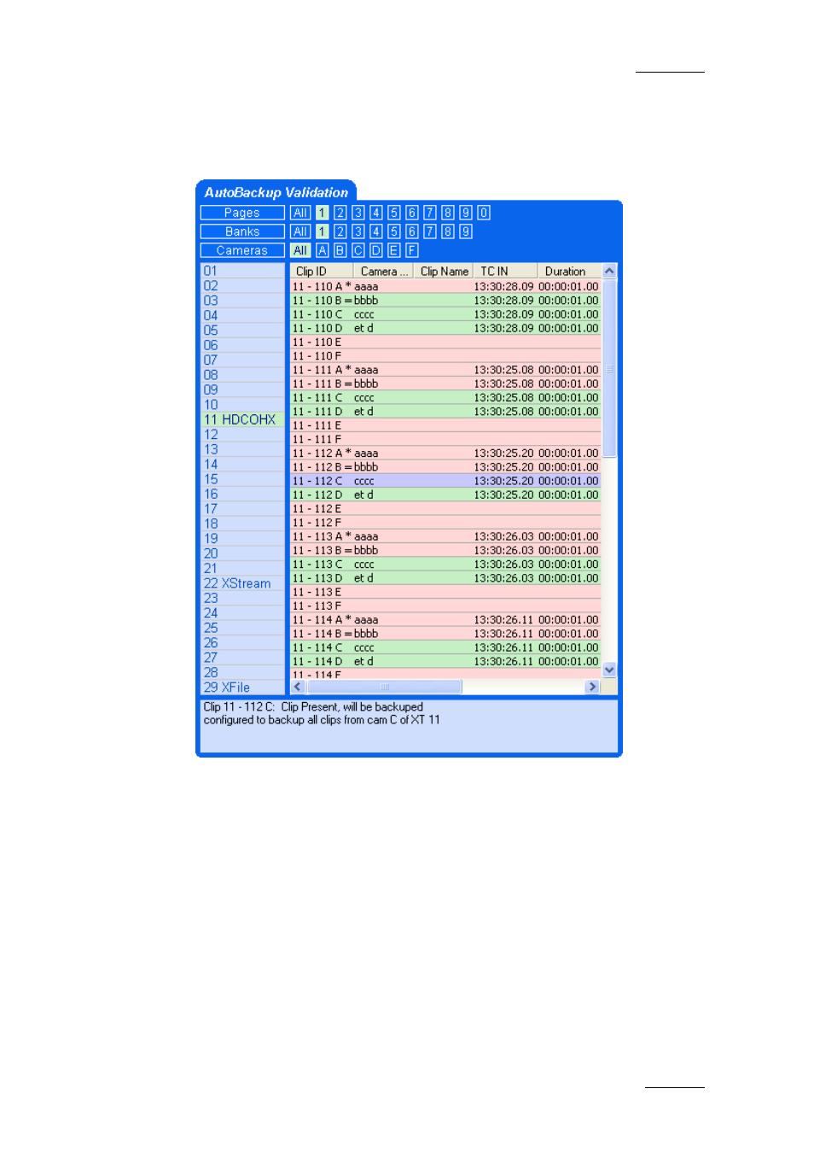The image size is (814, 1153).
Task: Toggle bank 4 in Banks row
Action: pyautogui.click(x=376, y=231)
